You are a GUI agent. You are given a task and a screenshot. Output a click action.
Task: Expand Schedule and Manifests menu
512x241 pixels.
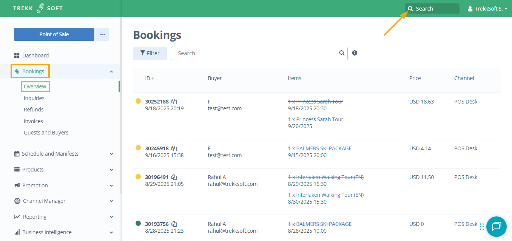111,154
